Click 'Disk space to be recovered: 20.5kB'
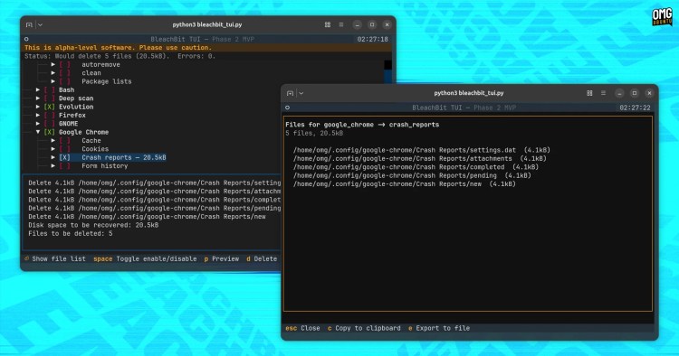 click(93, 225)
